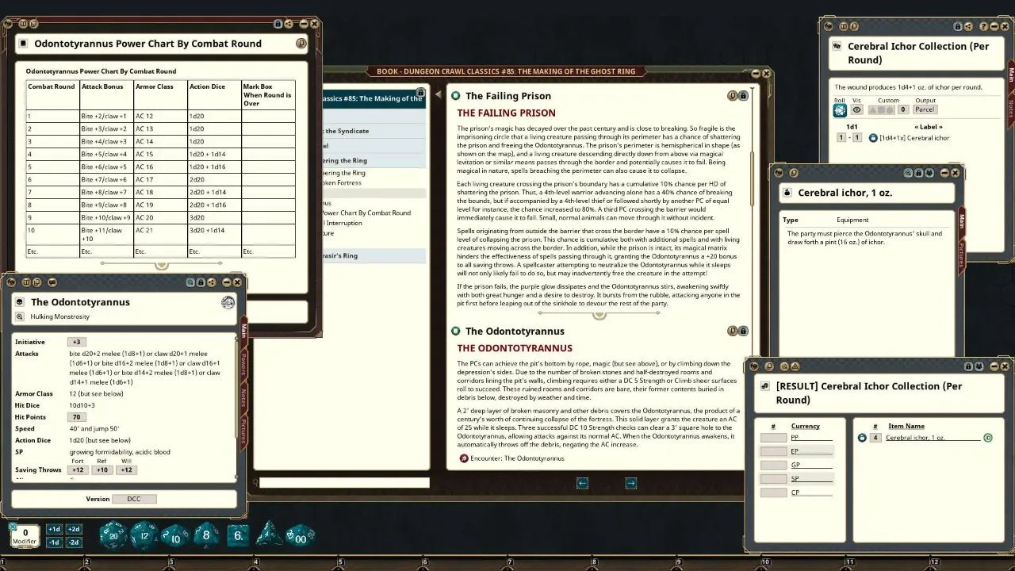Viewport: 1015px width, 571px height.
Task: Toggle the Power Chart window lock icon
Action: pyautogui.click(x=277, y=25)
